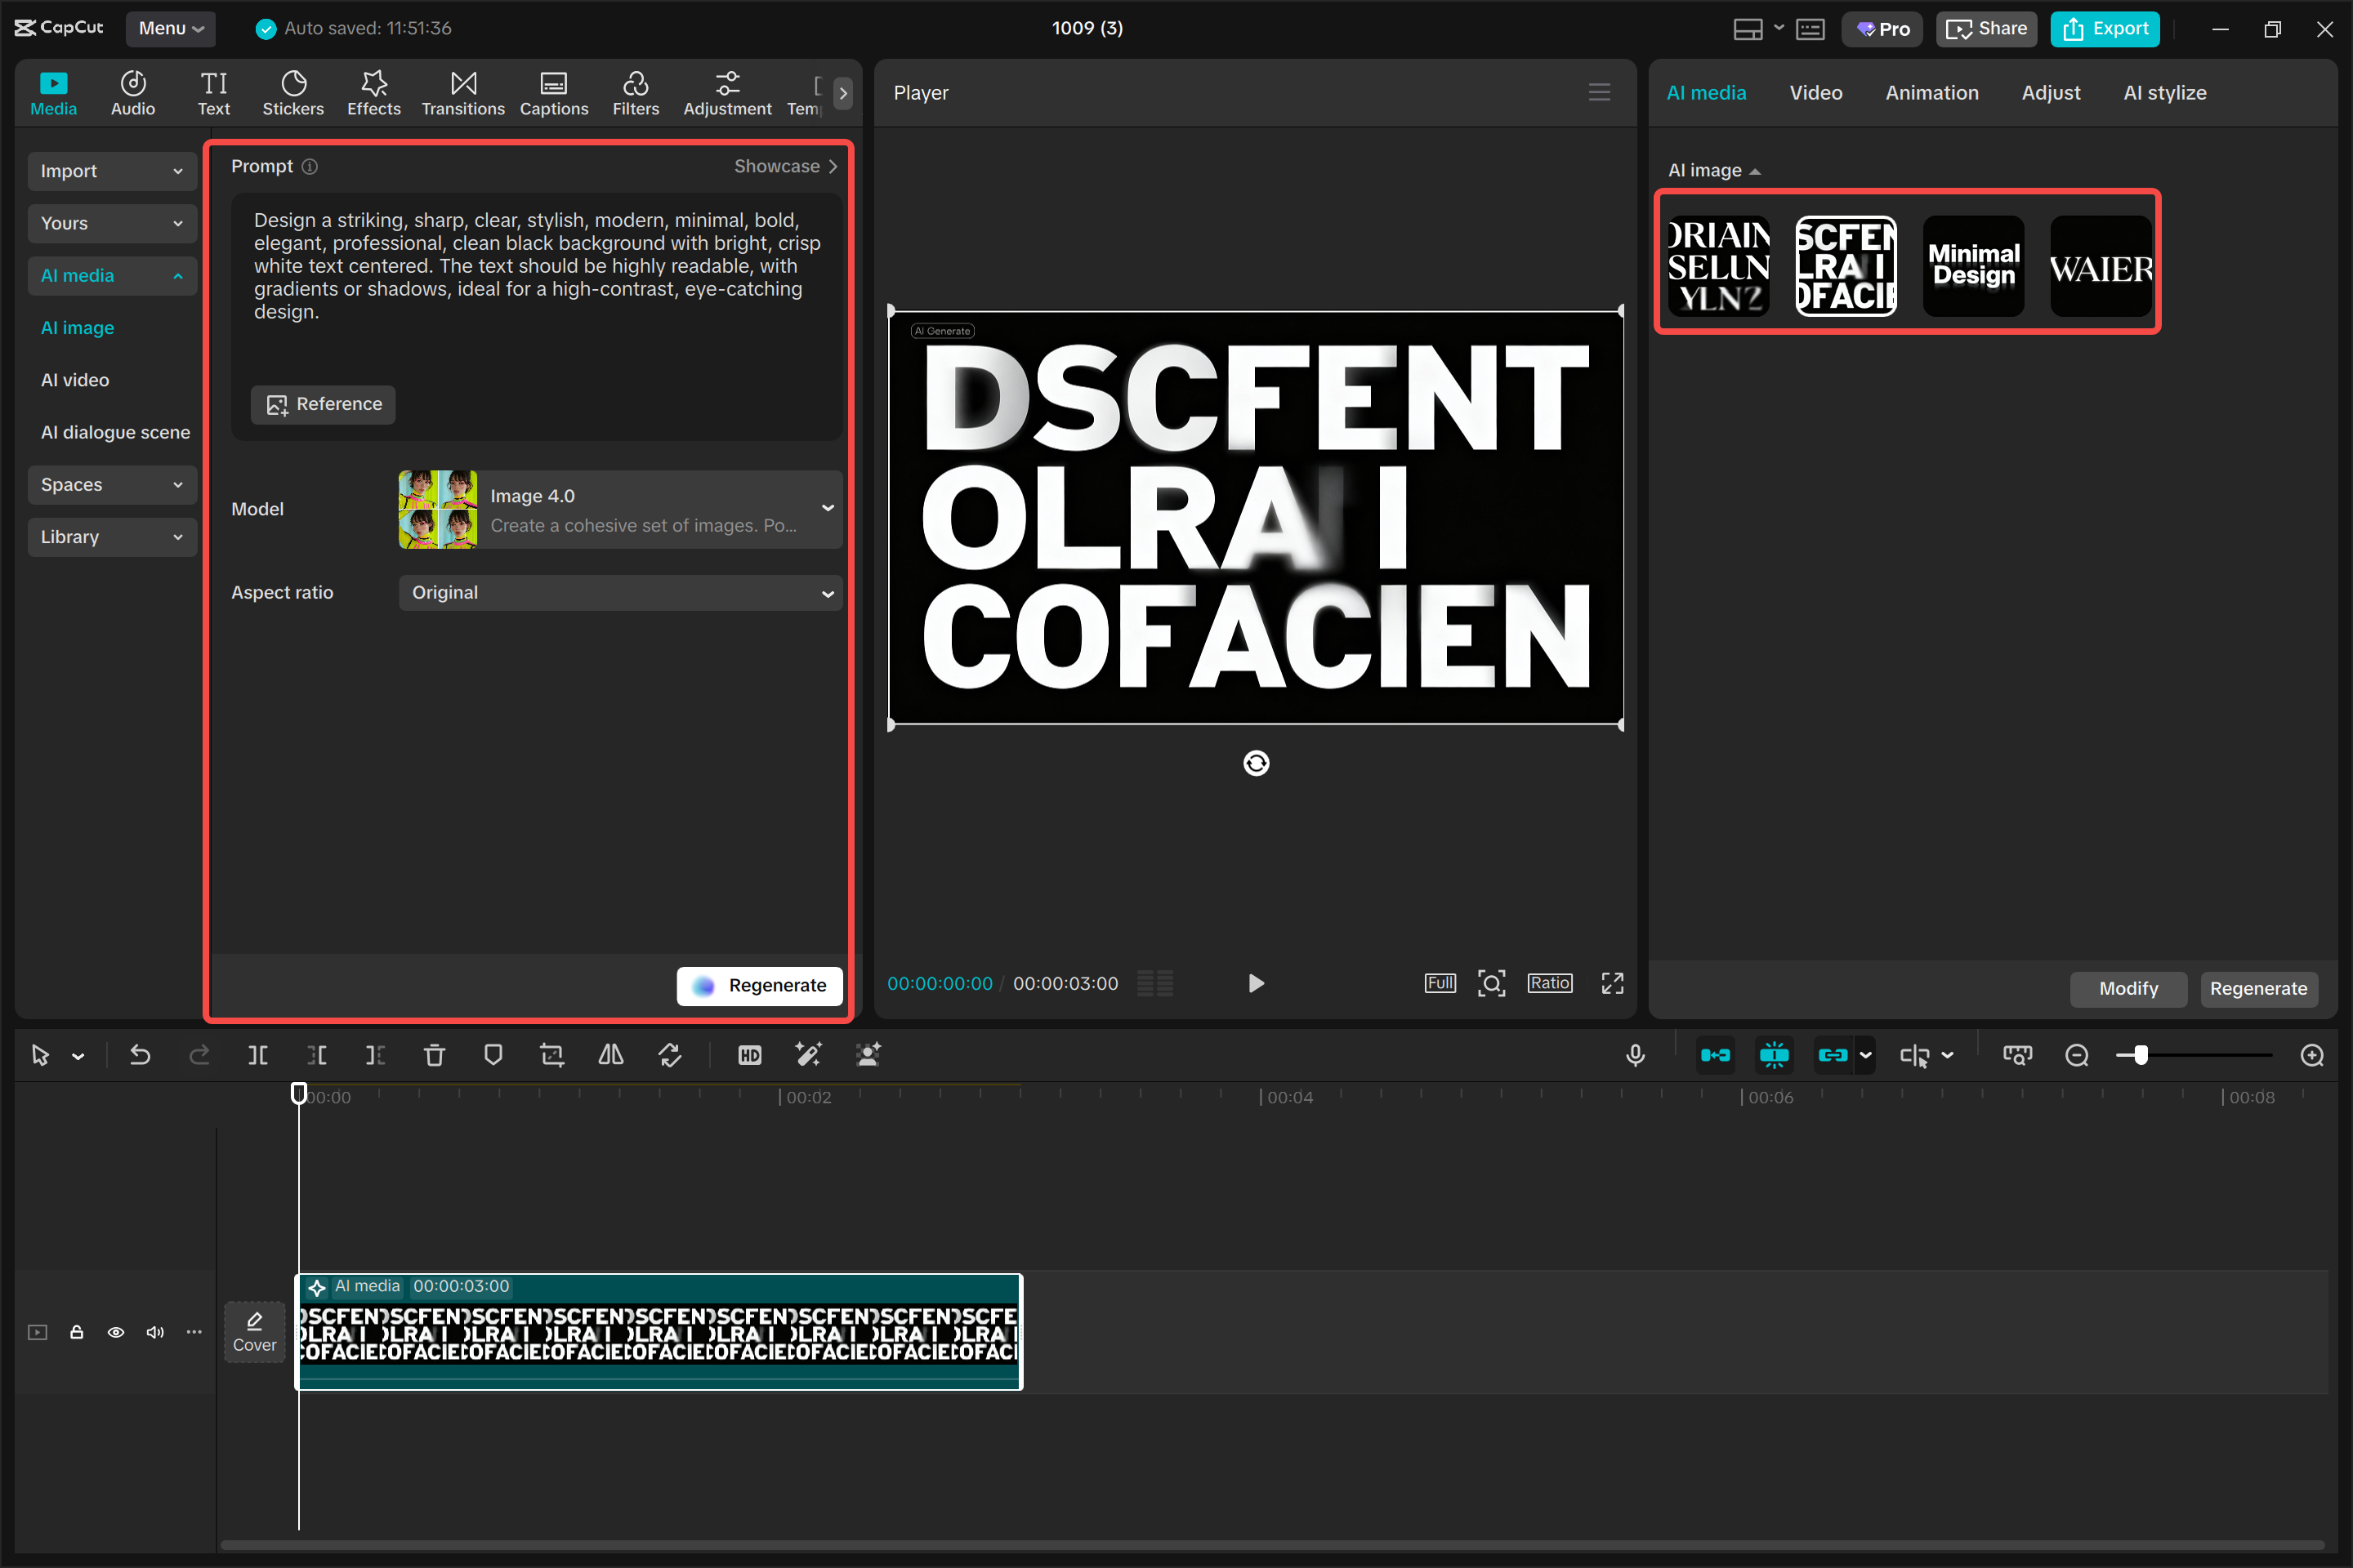Viewport: 2353px width, 1568px height.
Task: Select the Minimal Design thumbnail
Action: 1973,265
